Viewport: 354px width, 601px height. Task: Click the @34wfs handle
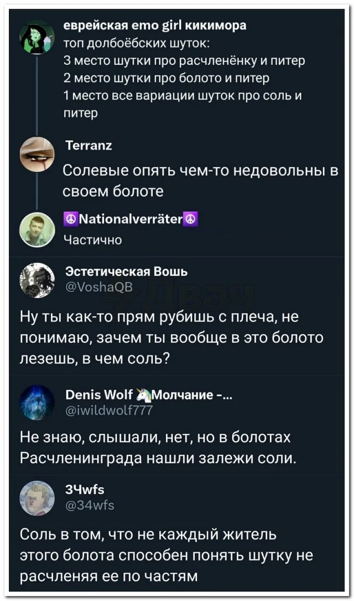coord(90,505)
